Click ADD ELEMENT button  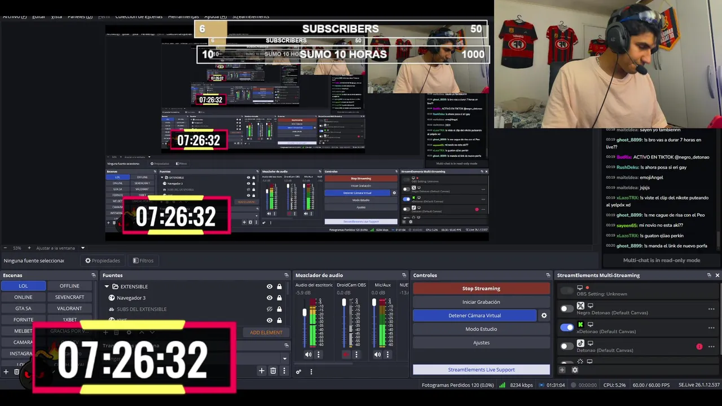click(x=266, y=333)
